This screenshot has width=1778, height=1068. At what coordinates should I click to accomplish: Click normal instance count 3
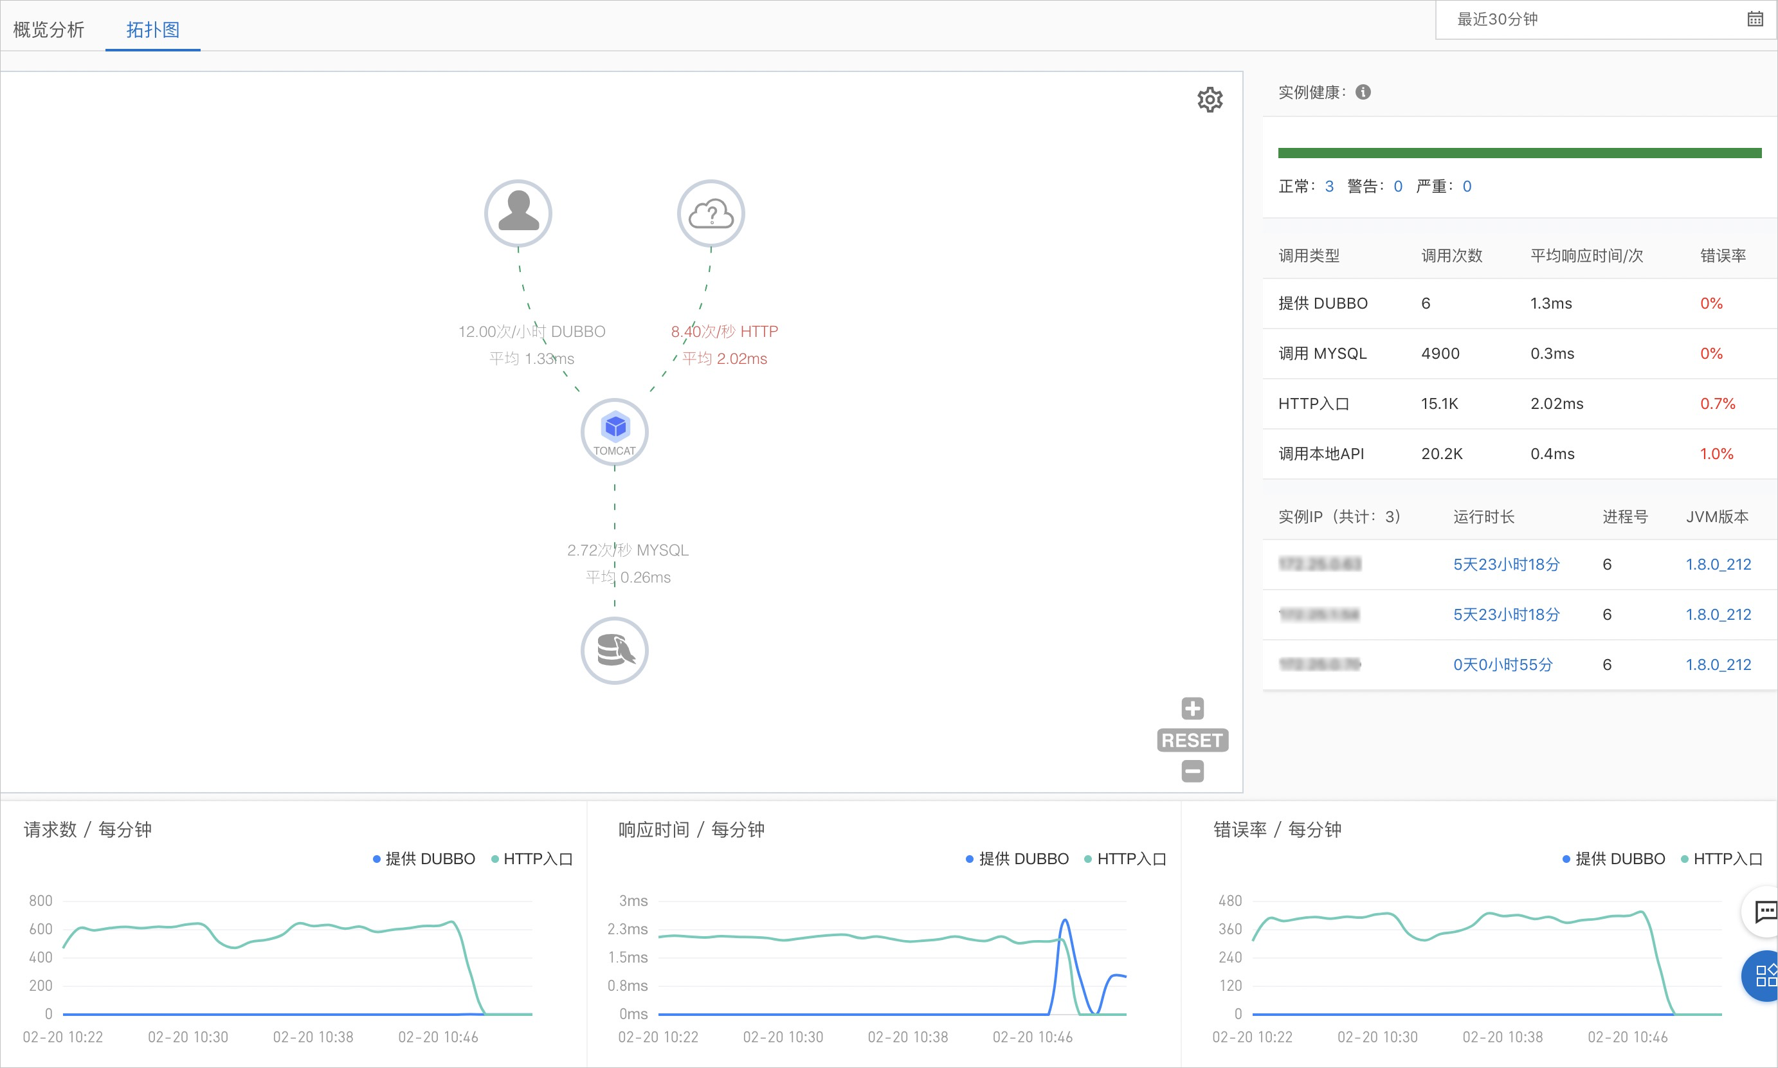1329,186
